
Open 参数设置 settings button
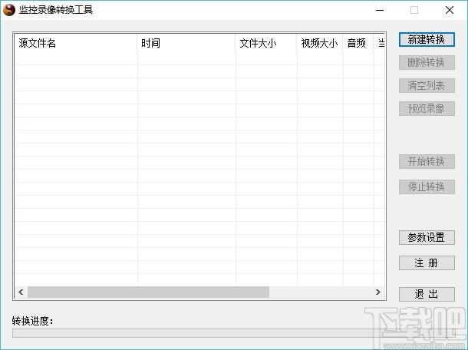click(x=427, y=238)
